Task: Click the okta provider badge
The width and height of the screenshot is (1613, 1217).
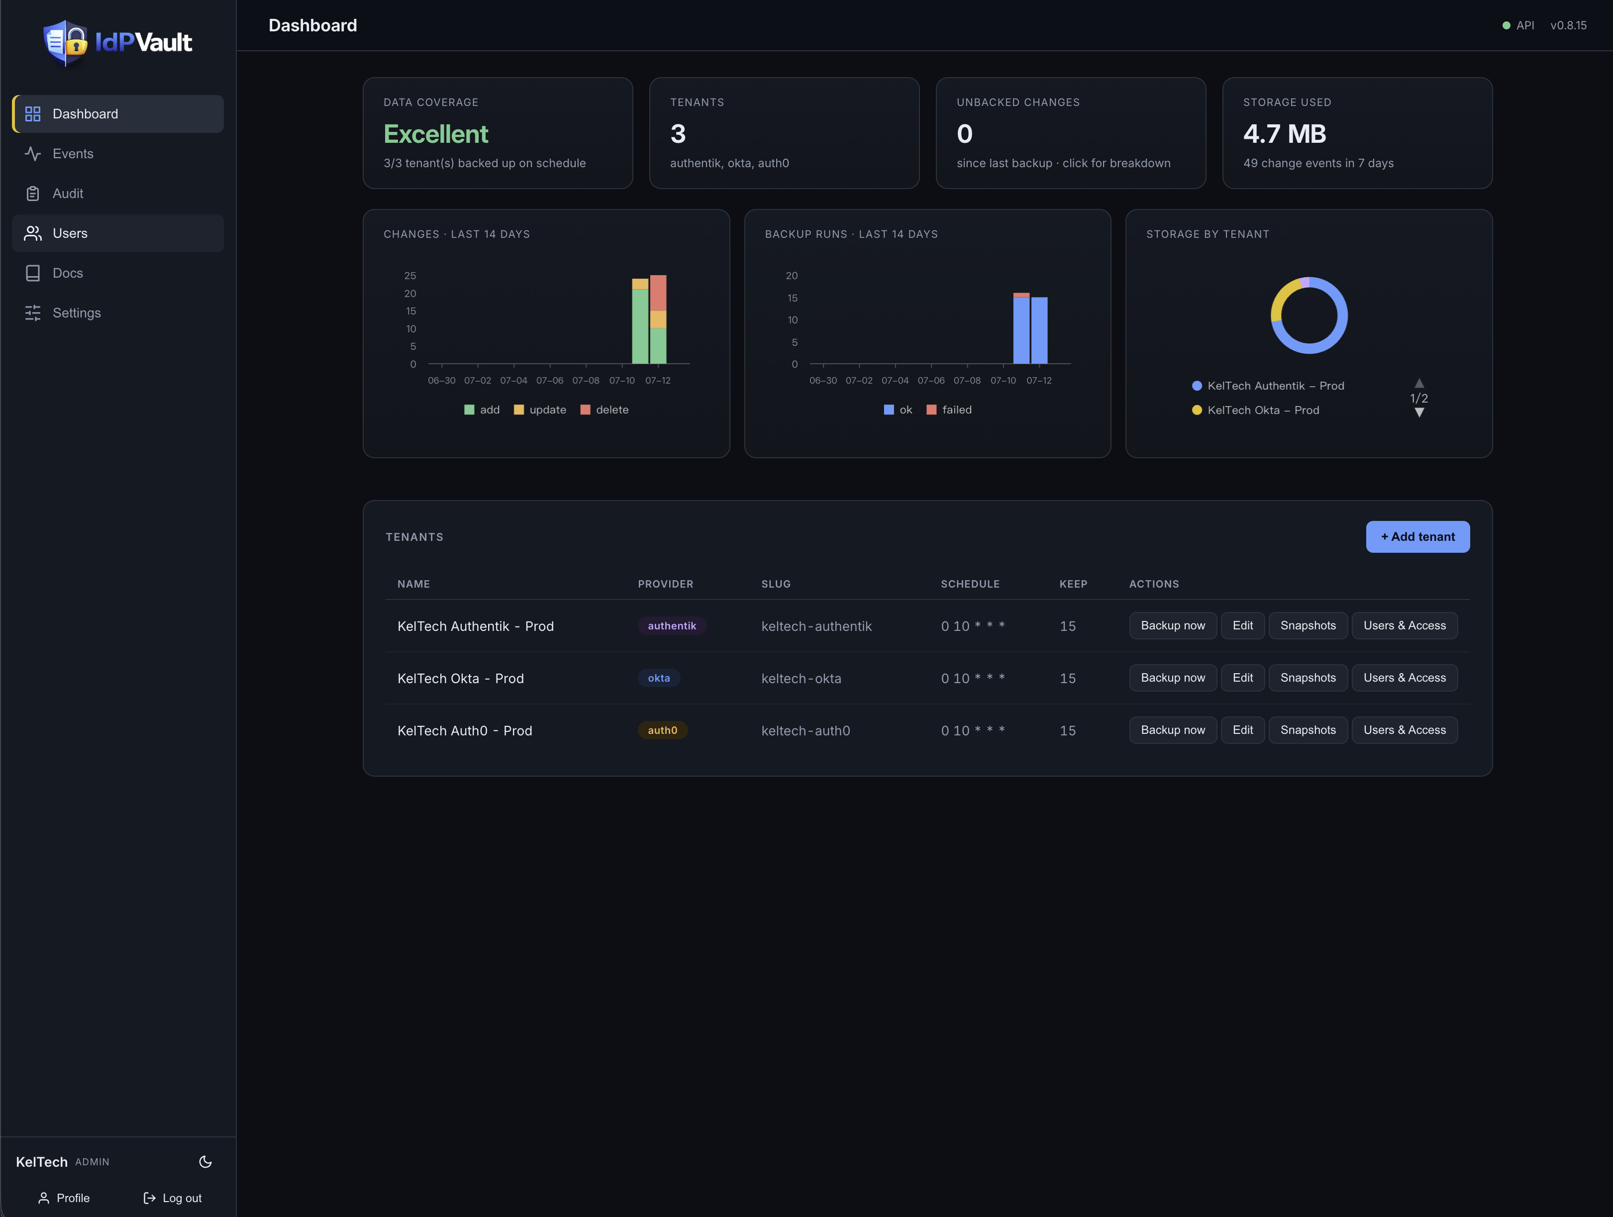Action: [658, 678]
